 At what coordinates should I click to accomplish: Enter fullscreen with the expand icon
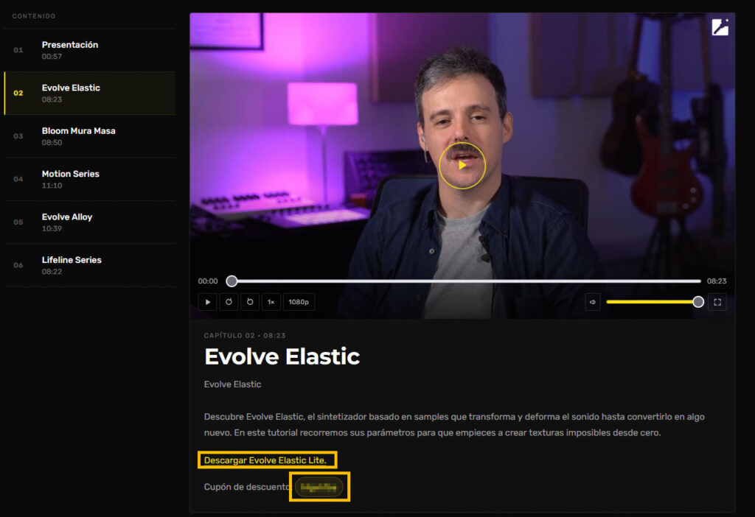717,302
